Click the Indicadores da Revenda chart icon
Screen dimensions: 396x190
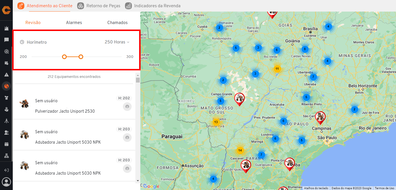[128, 6]
